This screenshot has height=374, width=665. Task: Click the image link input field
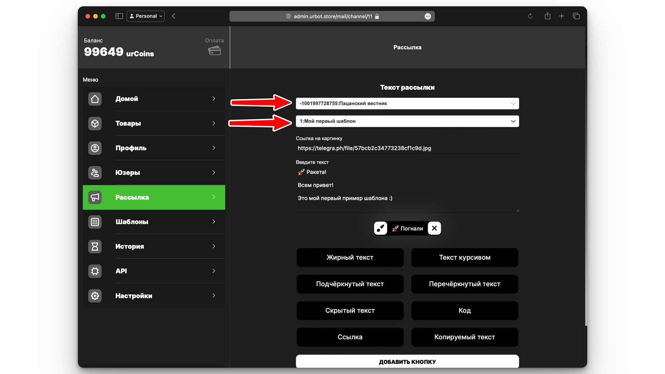click(x=407, y=148)
